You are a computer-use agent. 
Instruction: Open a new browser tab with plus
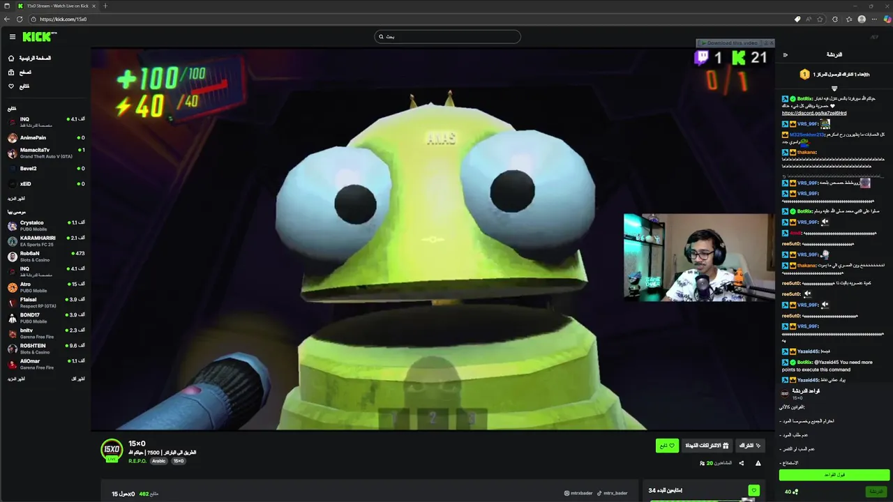click(x=105, y=6)
